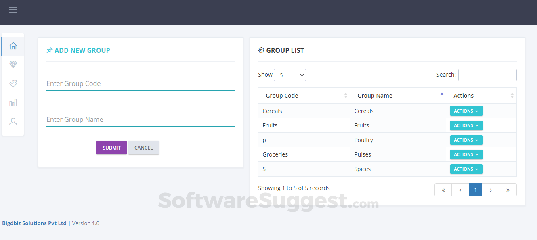Open the Show entries dropdown
Viewport: 537px width, 240px height.
[x=289, y=75]
